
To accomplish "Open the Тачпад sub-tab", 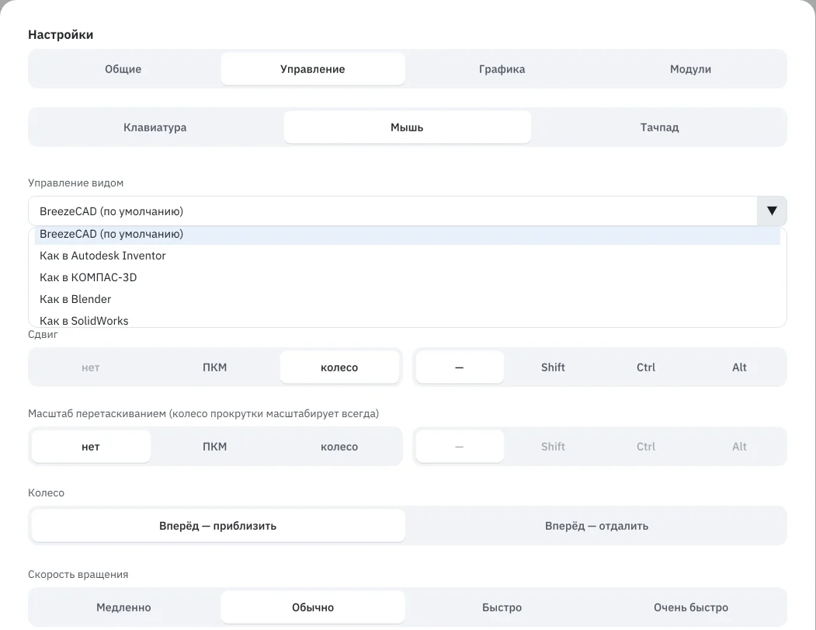I will pyautogui.click(x=659, y=127).
